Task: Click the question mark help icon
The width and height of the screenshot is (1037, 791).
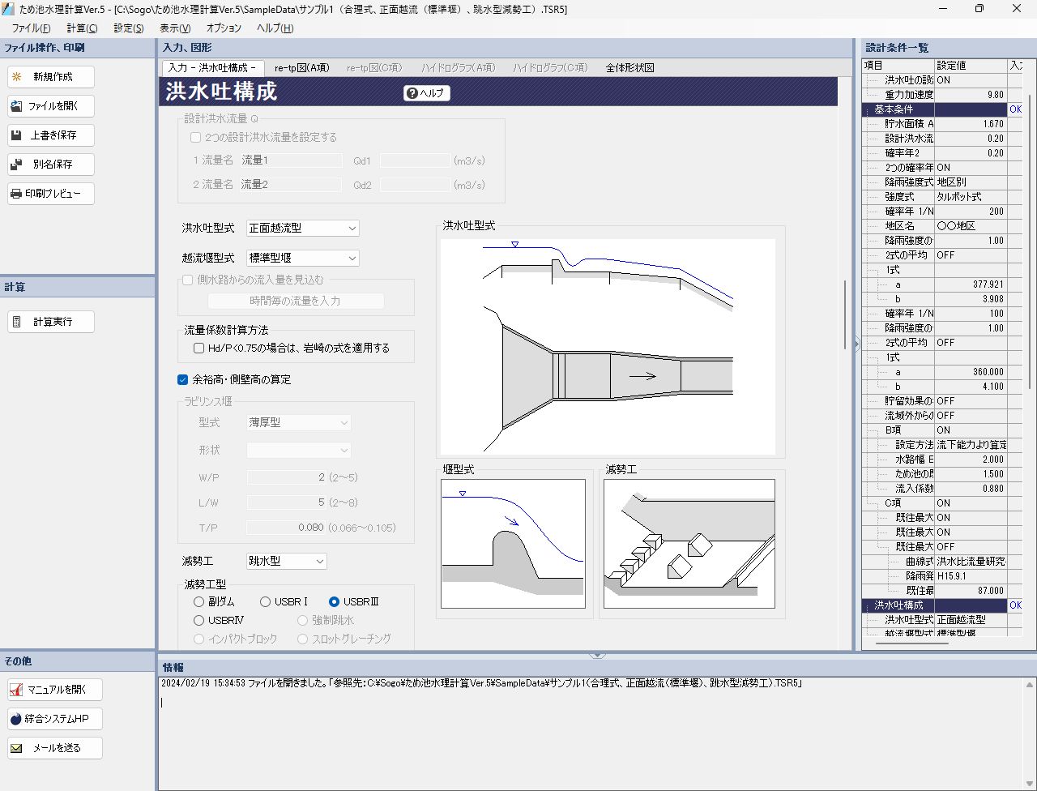Action: (x=412, y=93)
